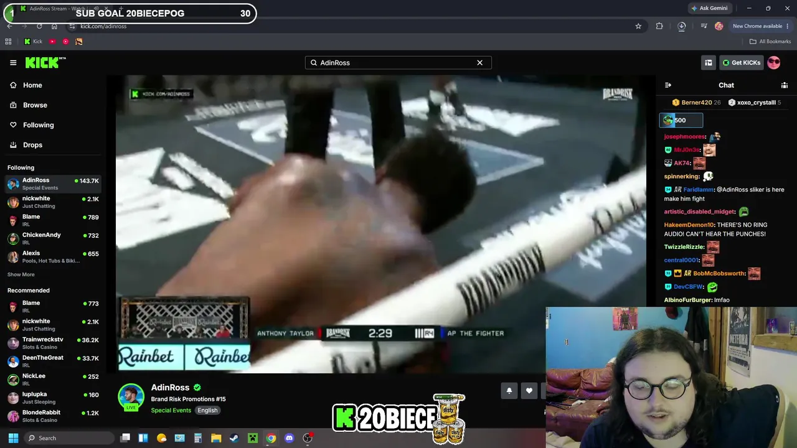The image size is (797, 448).
Task: Open browser extensions puzzle icon
Action: tap(659, 26)
